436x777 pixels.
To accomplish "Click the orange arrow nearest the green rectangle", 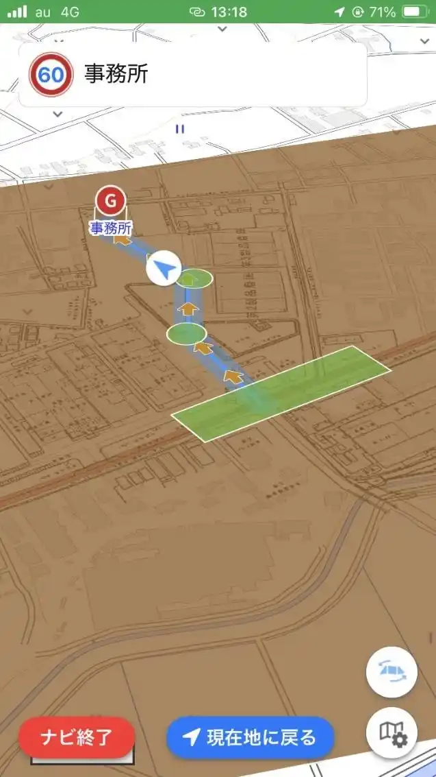I will point(233,376).
